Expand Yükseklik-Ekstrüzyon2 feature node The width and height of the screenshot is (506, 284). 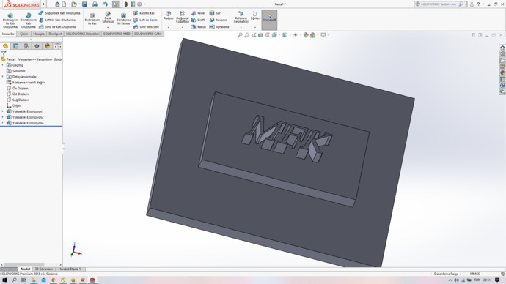pyautogui.click(x=3, y=117)
